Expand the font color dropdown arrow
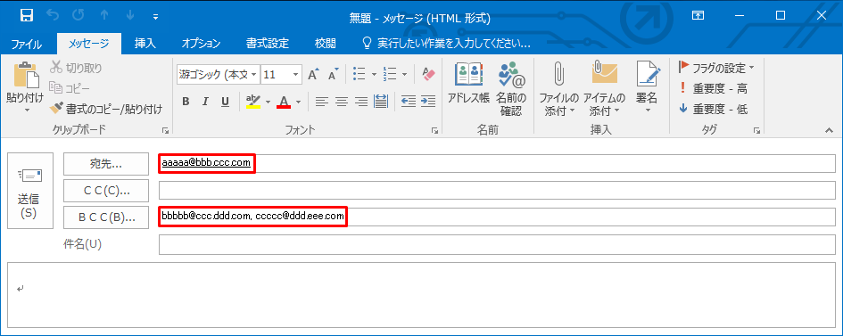 (x=298, y=102)
